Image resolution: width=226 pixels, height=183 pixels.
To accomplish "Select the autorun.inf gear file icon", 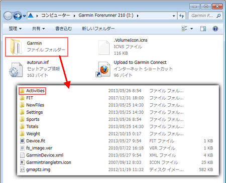I will click(x=16, y=69).
